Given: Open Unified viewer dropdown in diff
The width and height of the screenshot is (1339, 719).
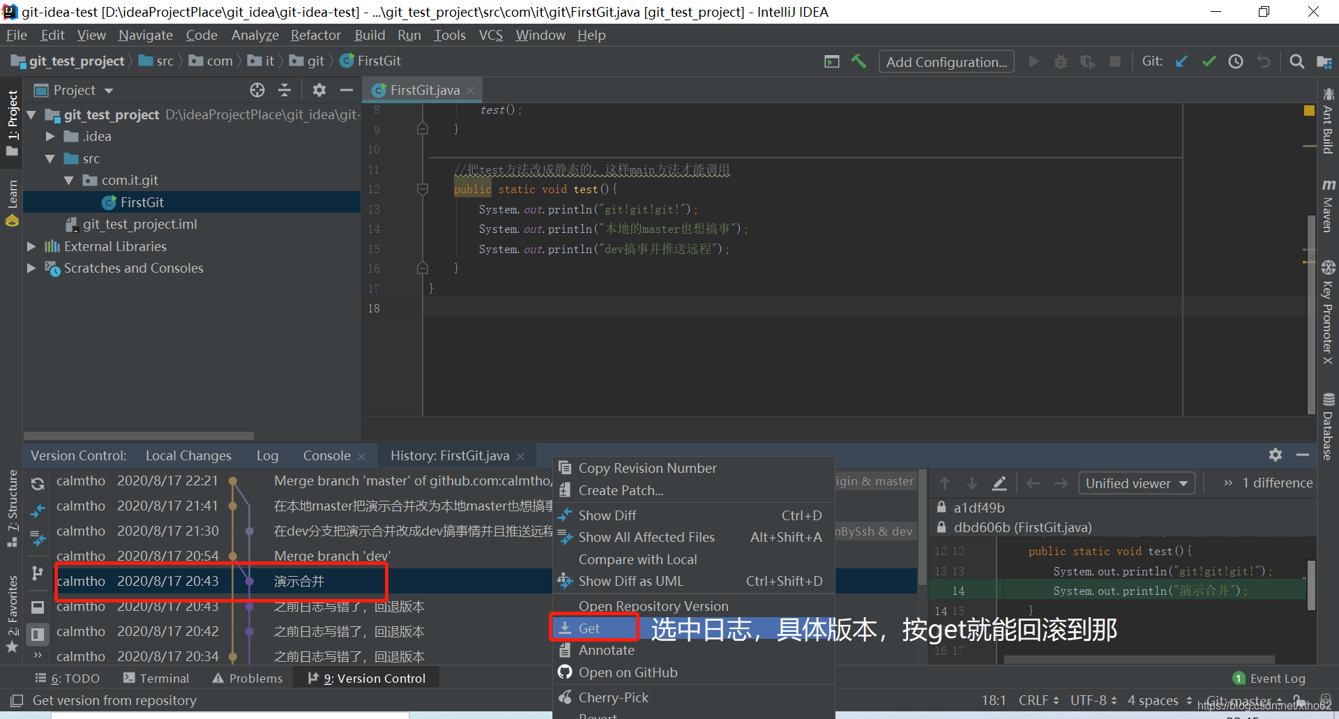Looking at the screenshot, I should (1136, 483).
